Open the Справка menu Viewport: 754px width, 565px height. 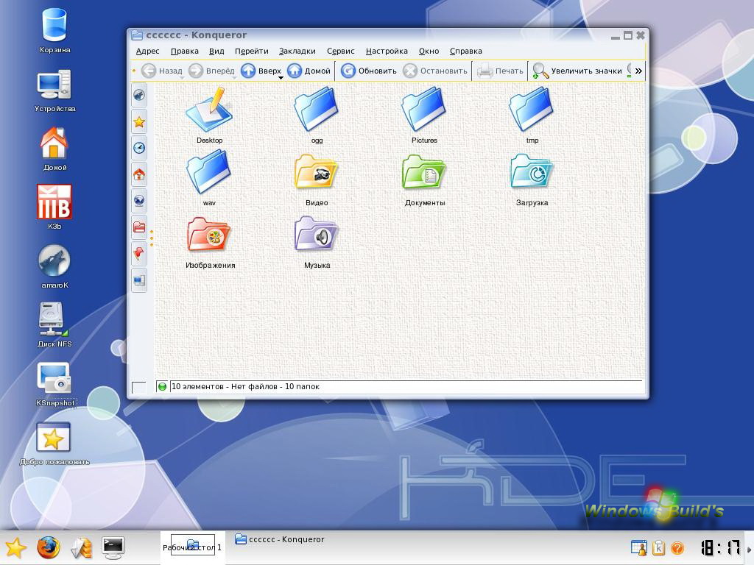click(466, 51)
